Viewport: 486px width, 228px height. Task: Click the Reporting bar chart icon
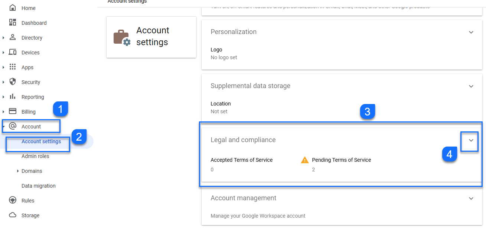pyautogui.click(x=13, y=97)
